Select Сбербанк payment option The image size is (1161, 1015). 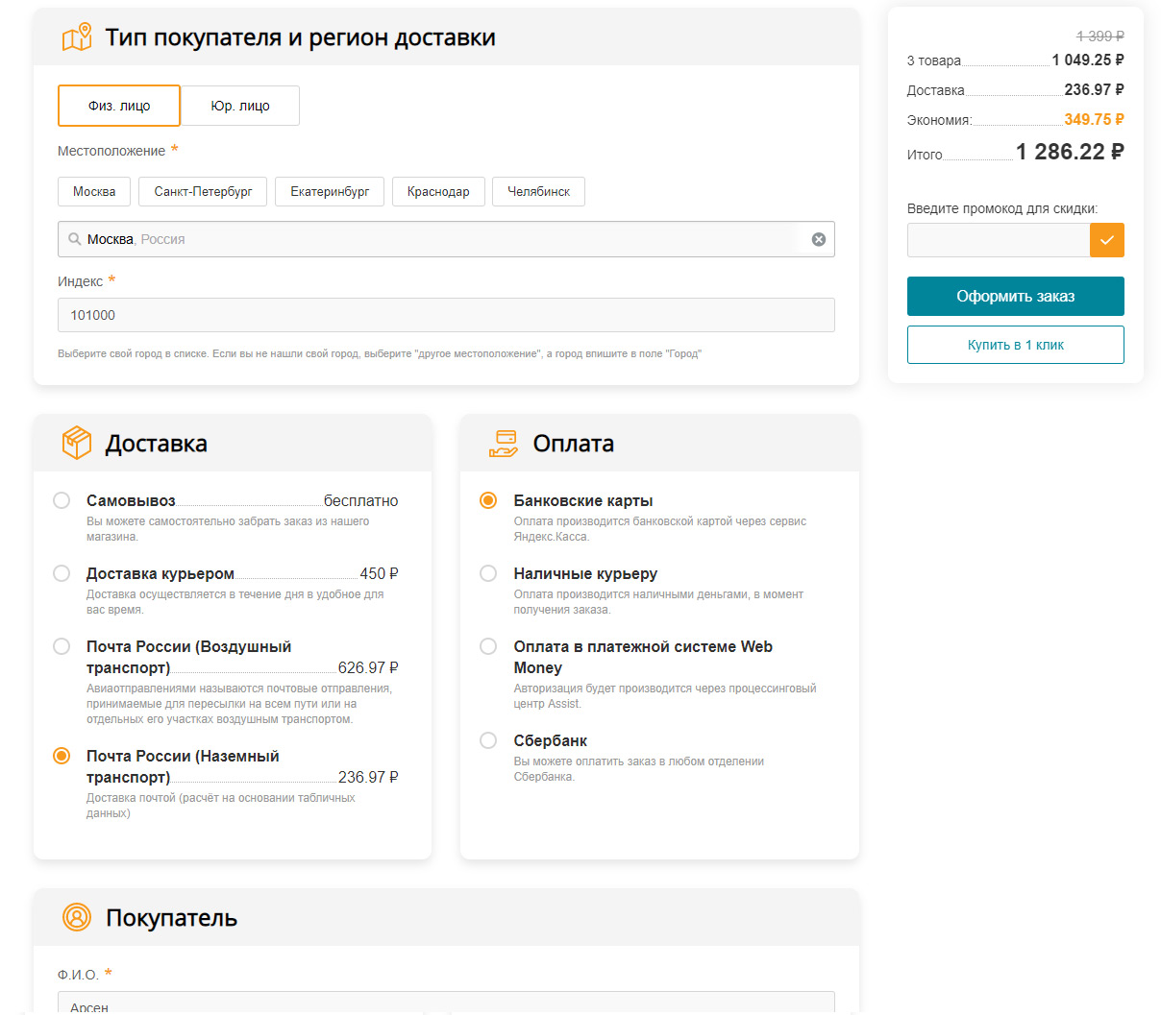click(x=488, y=740)
